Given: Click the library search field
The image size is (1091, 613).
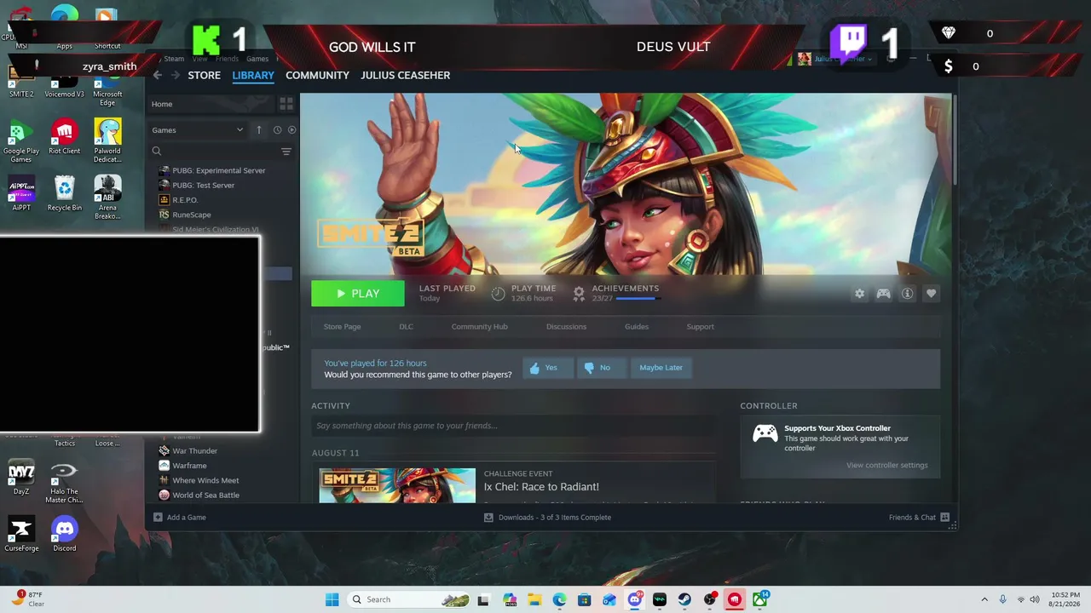Looking at the screenshot, I should (215, 152).
